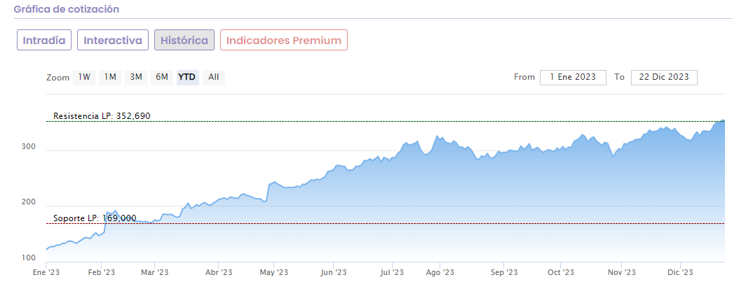
Task: Select the Nov '23 axis marker
Action: tap(621, 272)
